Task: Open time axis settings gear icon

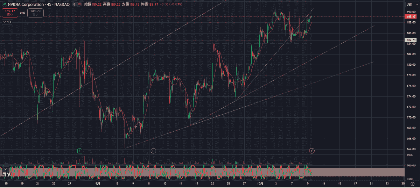Action: [412, 183]
